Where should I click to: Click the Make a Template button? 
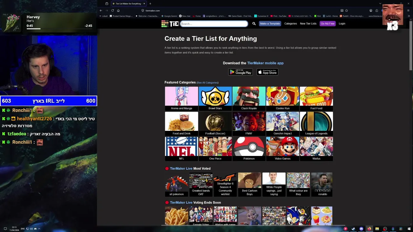coord(270,24)
